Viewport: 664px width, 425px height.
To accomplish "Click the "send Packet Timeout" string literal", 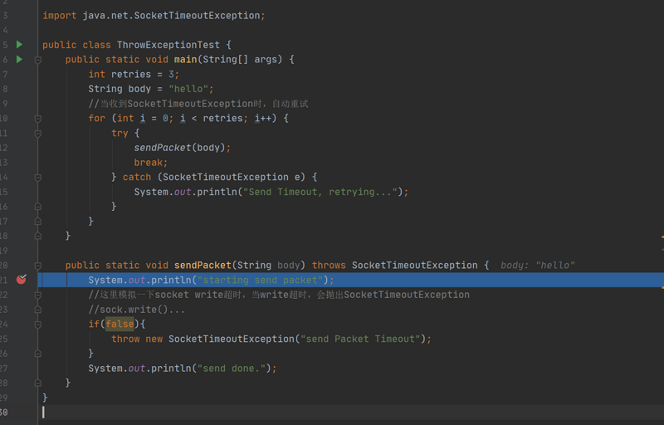I will click(360, 339).
